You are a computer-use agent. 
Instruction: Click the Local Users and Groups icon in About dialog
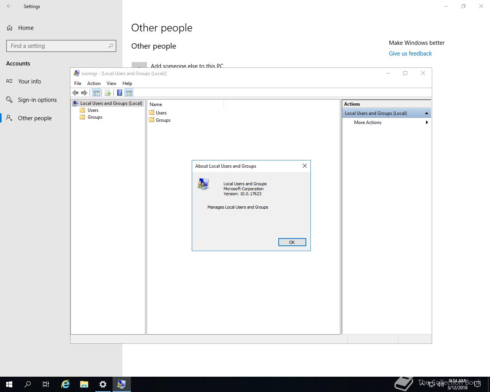203,184
